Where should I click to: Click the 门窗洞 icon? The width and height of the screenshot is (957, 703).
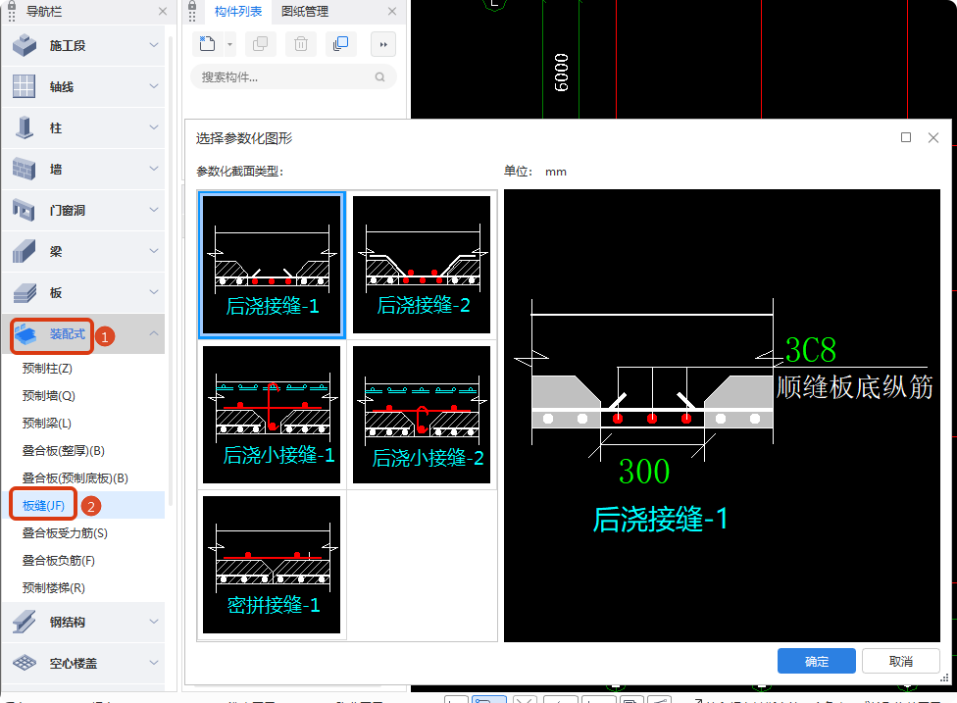(x=25, y=210)
